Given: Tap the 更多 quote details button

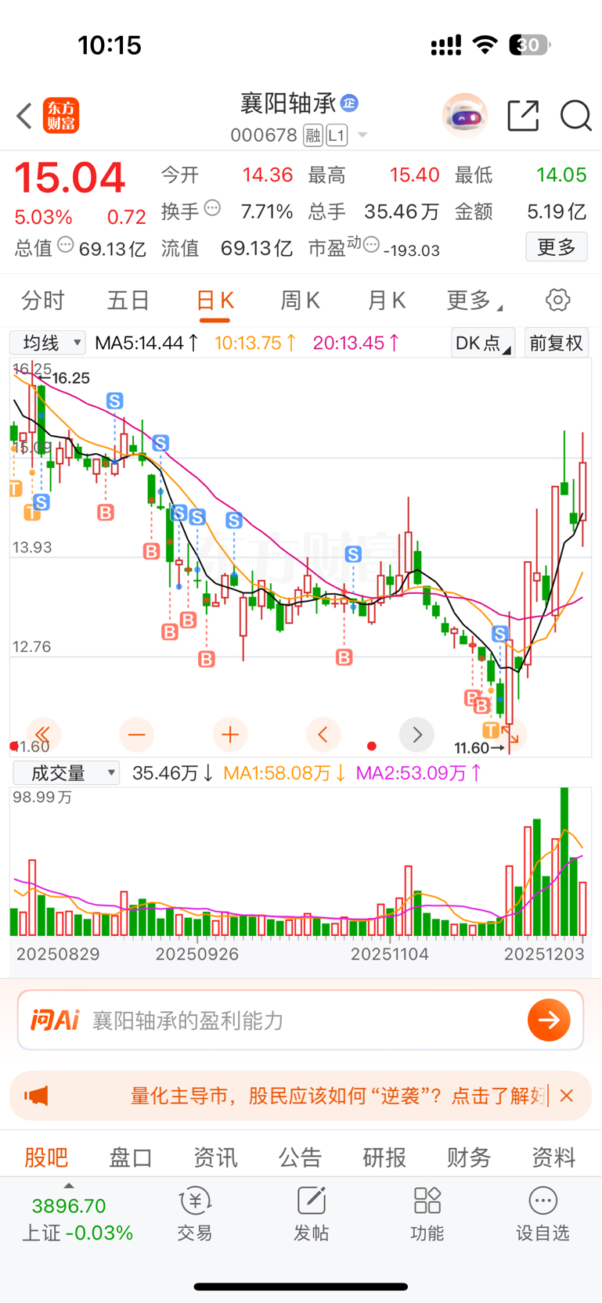Looking at the screenshot, I should [557, 247].
